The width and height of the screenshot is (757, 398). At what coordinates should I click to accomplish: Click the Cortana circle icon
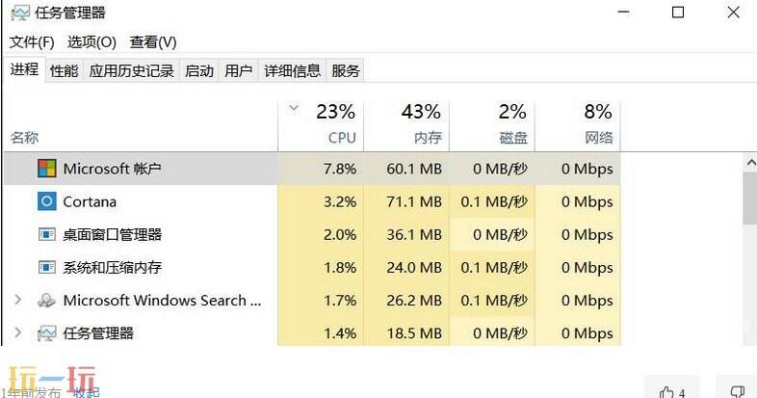46,201
